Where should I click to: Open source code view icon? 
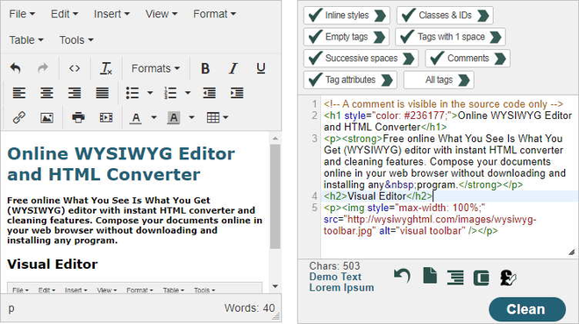[x=75, y=68]
